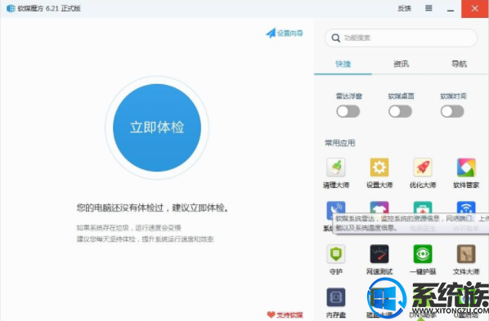Start 网速测试 speed gauge icon
The width and height of the screenshot is (489, 321).
[379, 254]
